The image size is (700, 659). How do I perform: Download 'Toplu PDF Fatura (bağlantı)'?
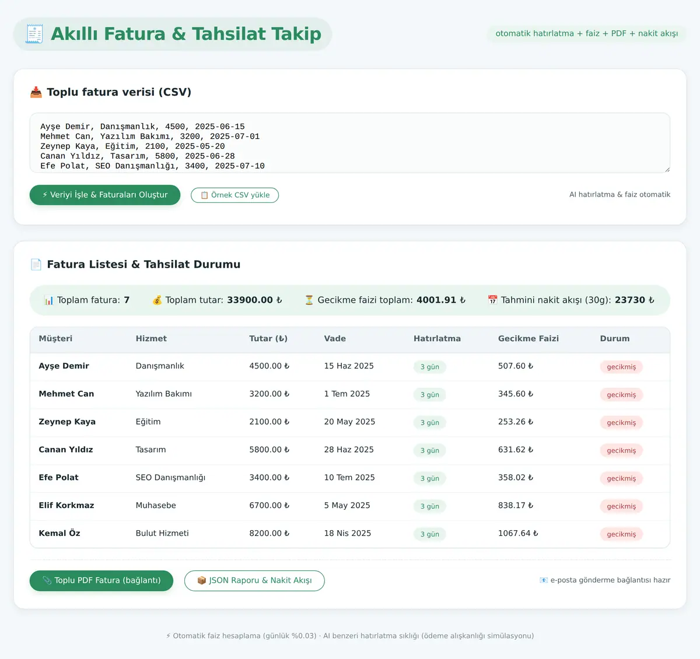(101, 581)
